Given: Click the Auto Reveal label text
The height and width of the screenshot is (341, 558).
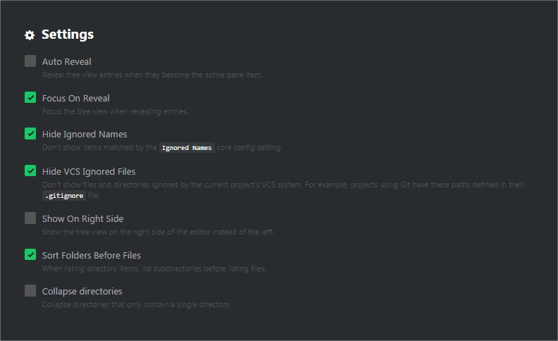Looking at the screenshot, I should pyautogui.click(x=67, y=62).
